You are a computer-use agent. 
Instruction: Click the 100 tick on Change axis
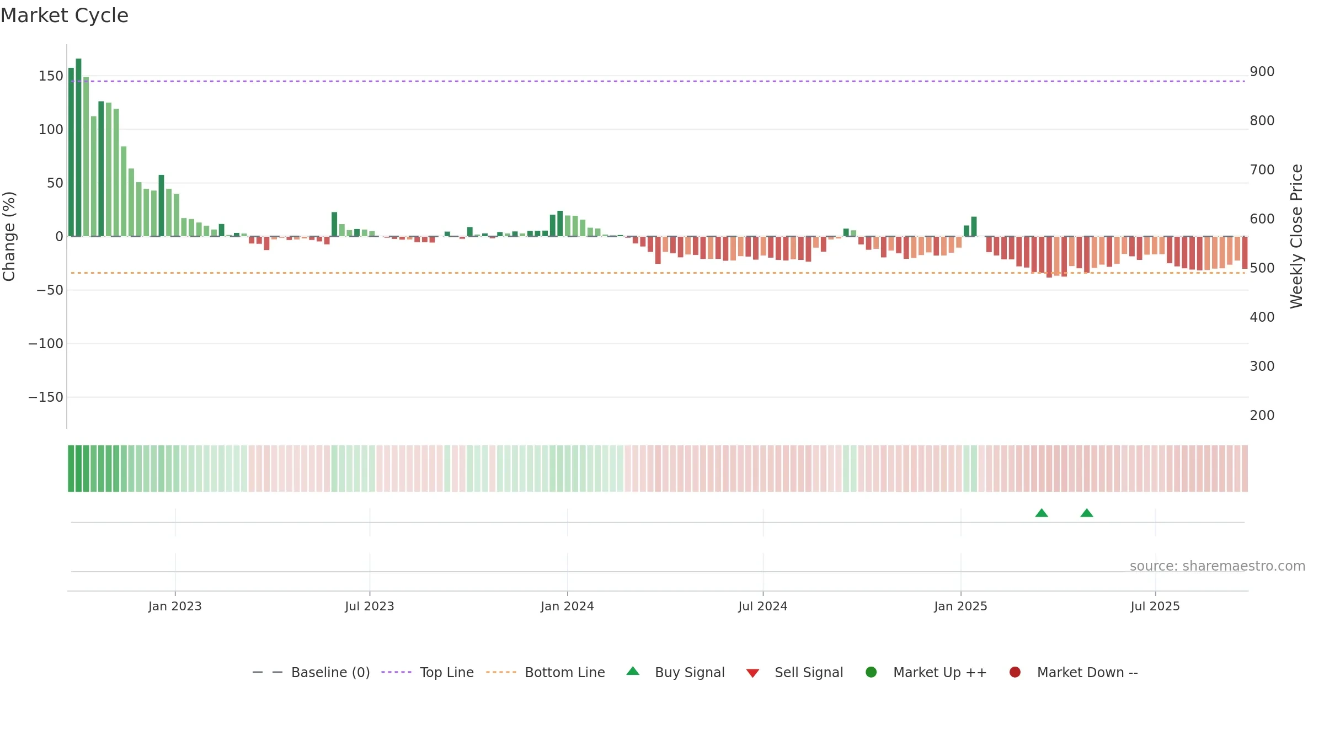[51, 130]
